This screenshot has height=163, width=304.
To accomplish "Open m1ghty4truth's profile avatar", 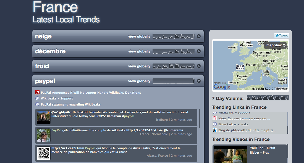I will (x=44, y=117).
